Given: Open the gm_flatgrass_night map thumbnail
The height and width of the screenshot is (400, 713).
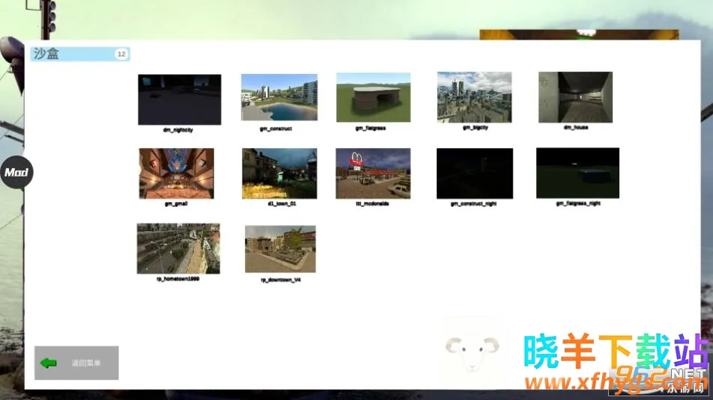Looking at the screenshot, I should point(577,173).
